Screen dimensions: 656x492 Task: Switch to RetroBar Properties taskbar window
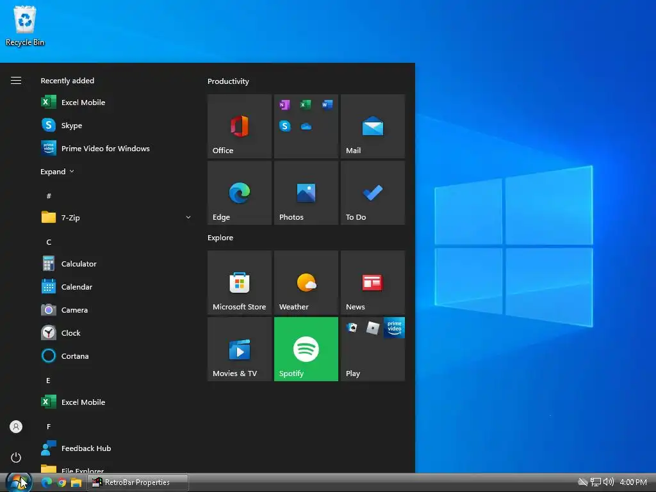coord(138,482)
